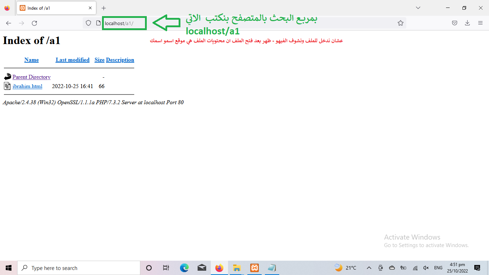Screen dimensions: 489x275
Task: Click the tracking protection shield icon
Action: pyautogui.click(x=88, y=23)
